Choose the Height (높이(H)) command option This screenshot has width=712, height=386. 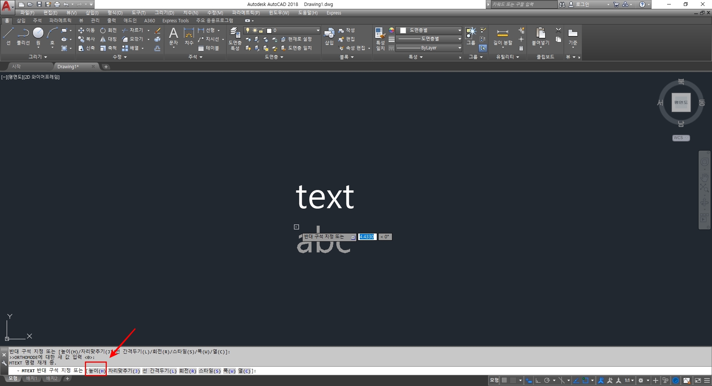click(97, 371)
